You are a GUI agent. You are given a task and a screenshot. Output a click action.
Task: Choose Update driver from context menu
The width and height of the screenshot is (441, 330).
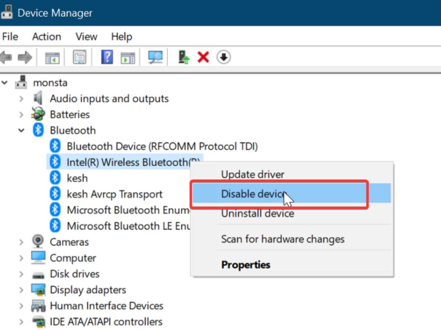[x=292, y=174]
